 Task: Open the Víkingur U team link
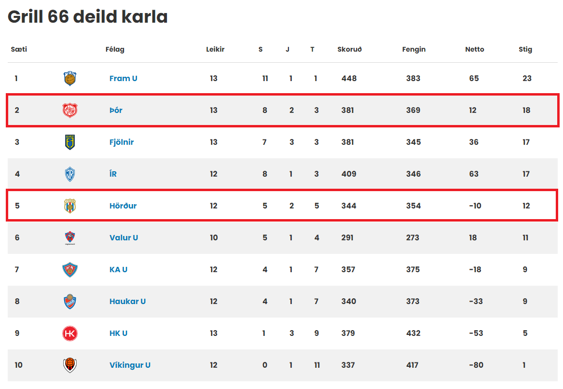pos(130,365)
